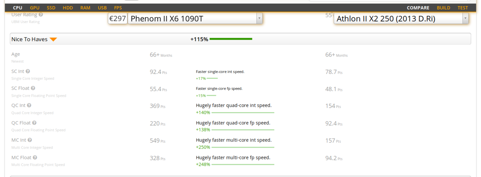Open the FPS tab
Screen dimensions: 481x177
click(118, 7)
